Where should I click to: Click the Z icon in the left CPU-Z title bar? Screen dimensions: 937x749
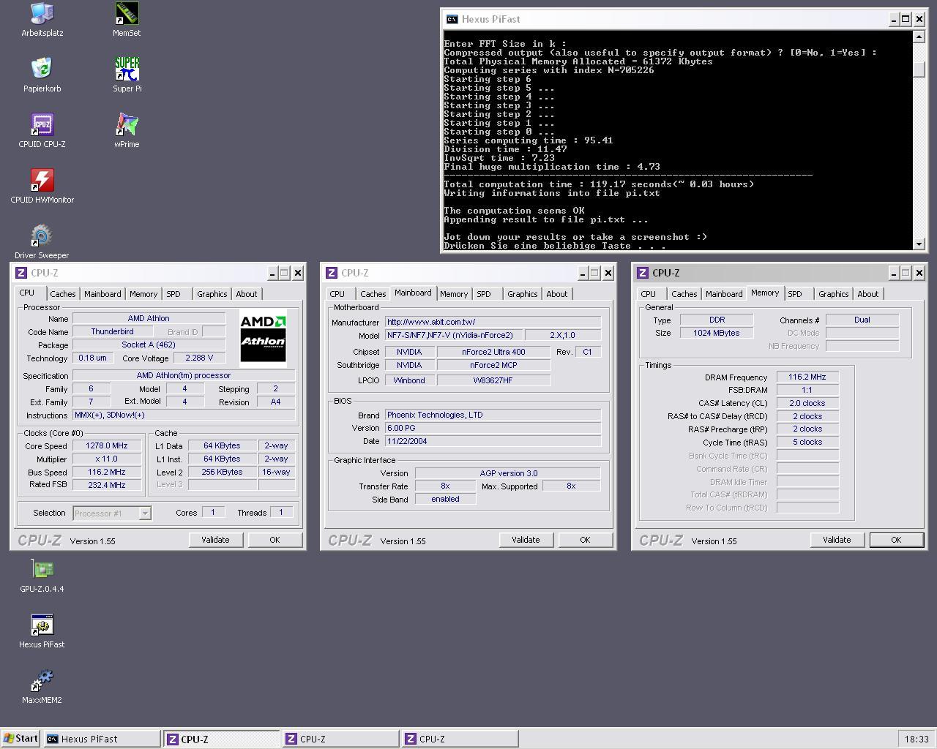pyautogui.click(x=21, y=273)
